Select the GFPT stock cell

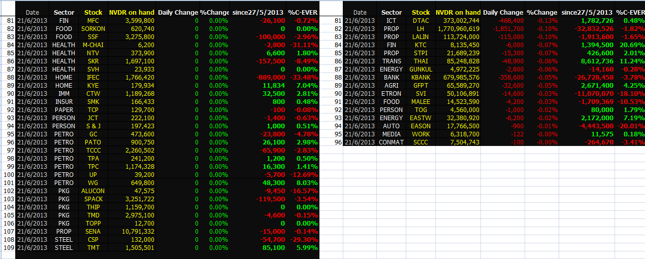coord(421,86)
